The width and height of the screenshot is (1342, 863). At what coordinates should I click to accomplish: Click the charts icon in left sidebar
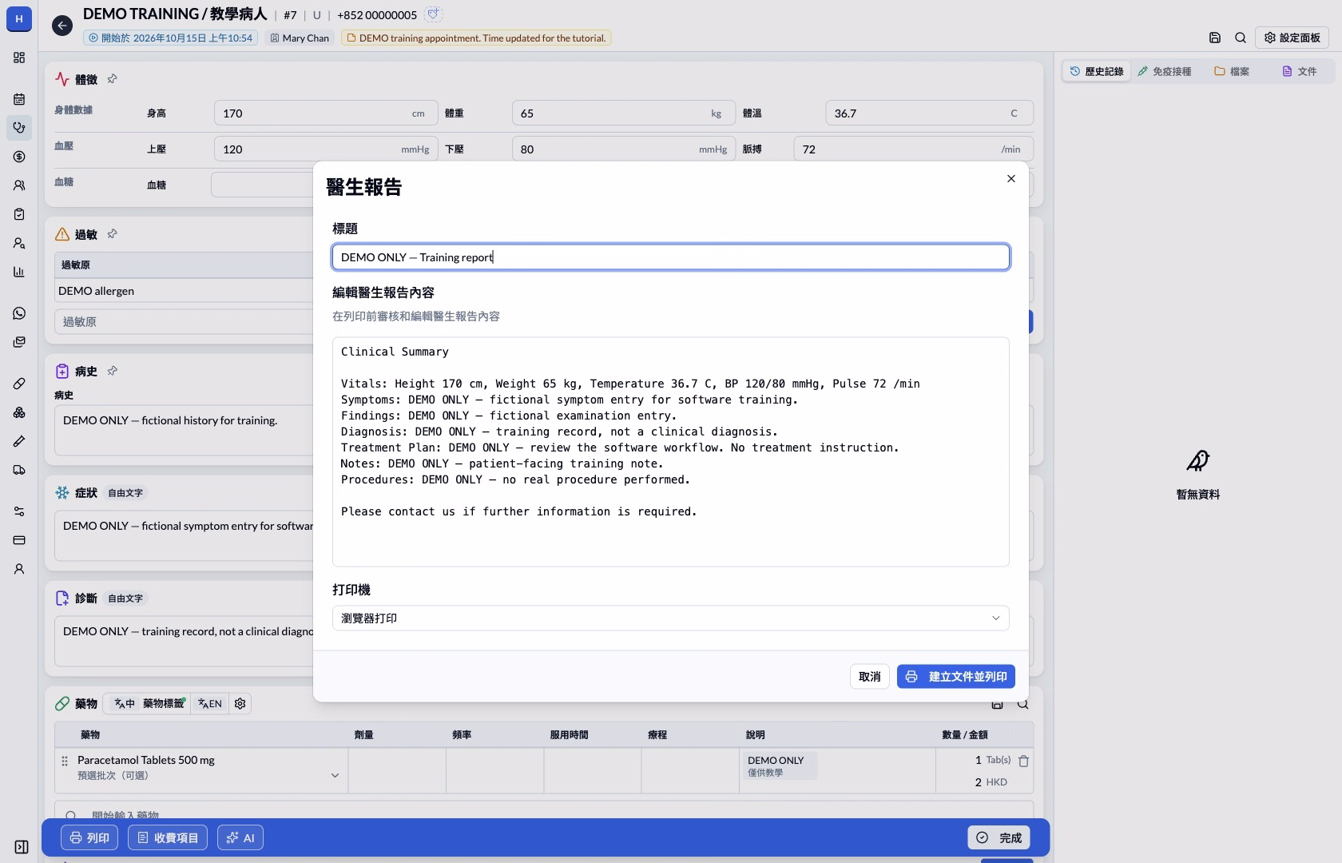click(19, 272)
